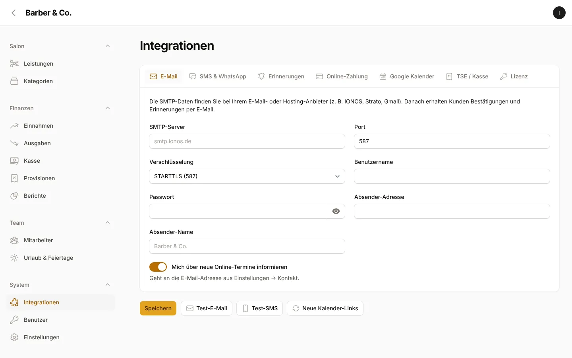Screen dimensions: 572x358
Task: Click the Kasse banknote icon
Action: 14,161
